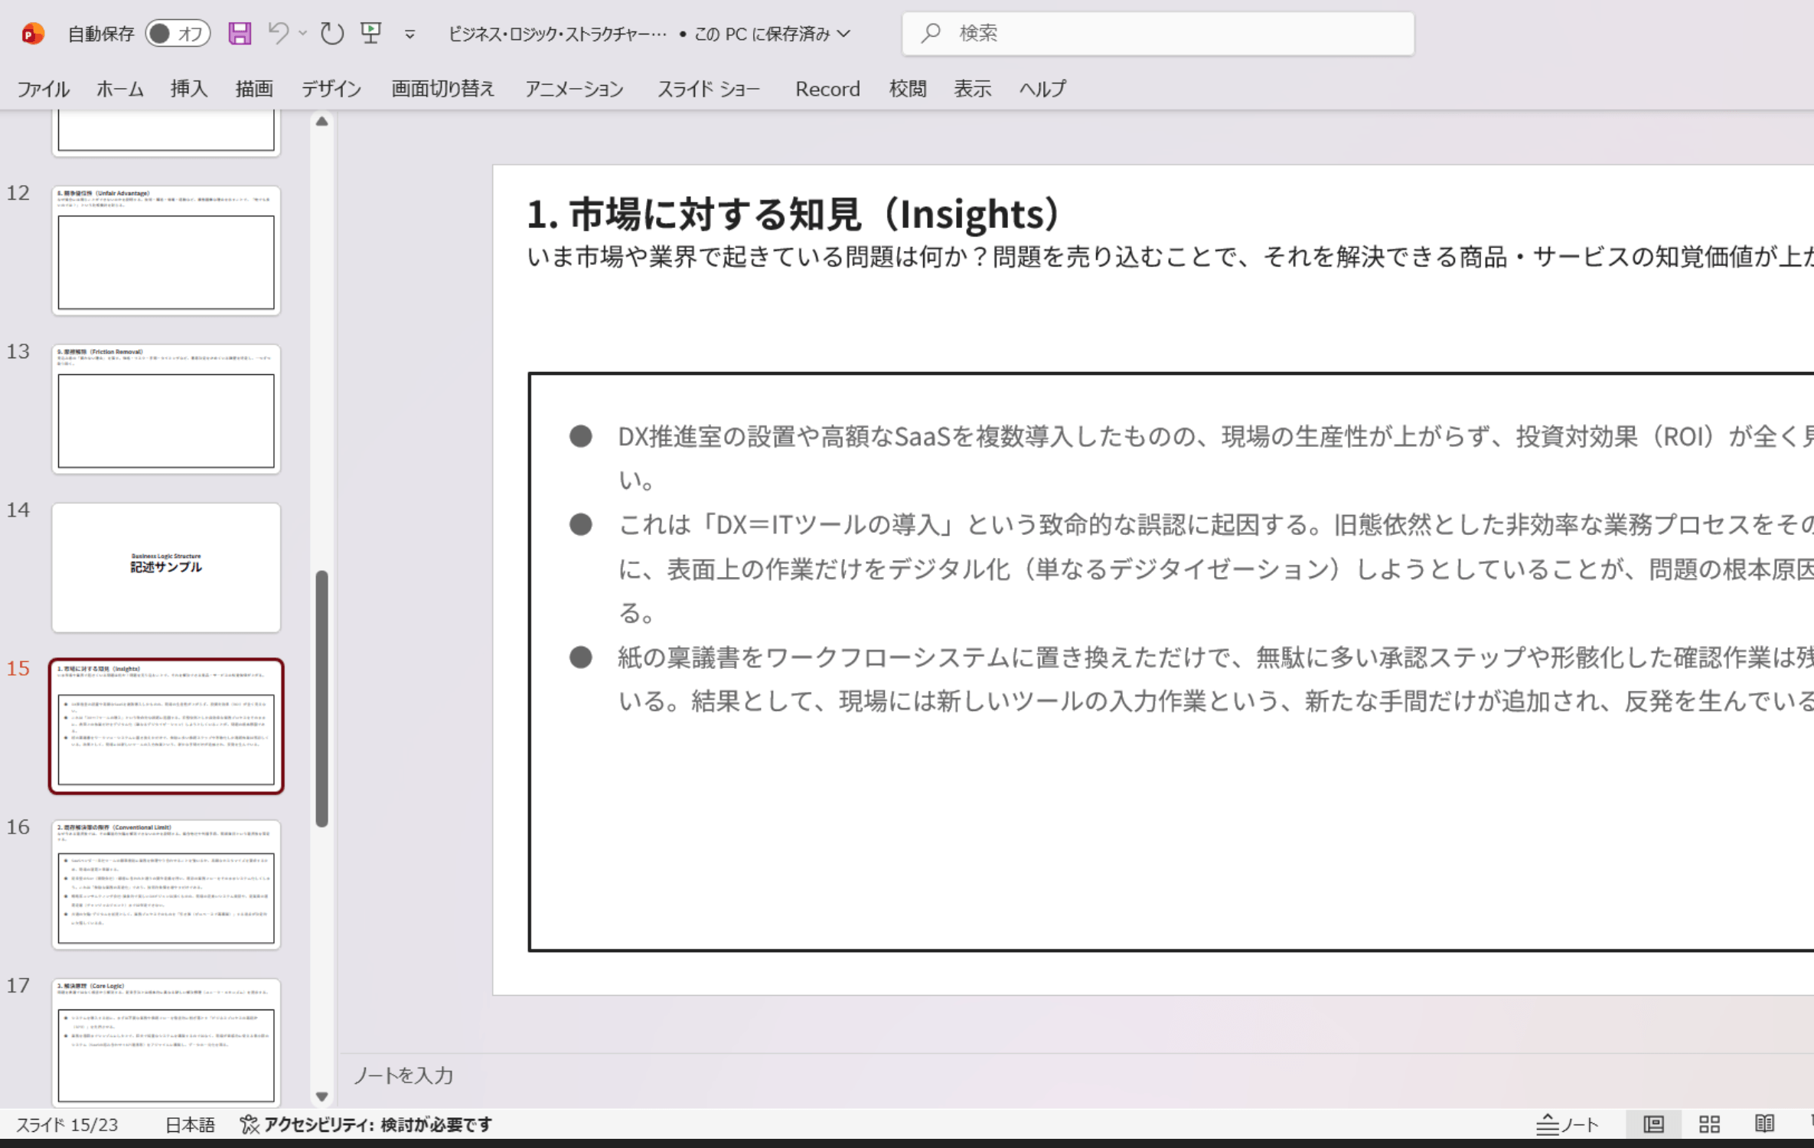Click the PowerPoint app icon

click(32, 34)
